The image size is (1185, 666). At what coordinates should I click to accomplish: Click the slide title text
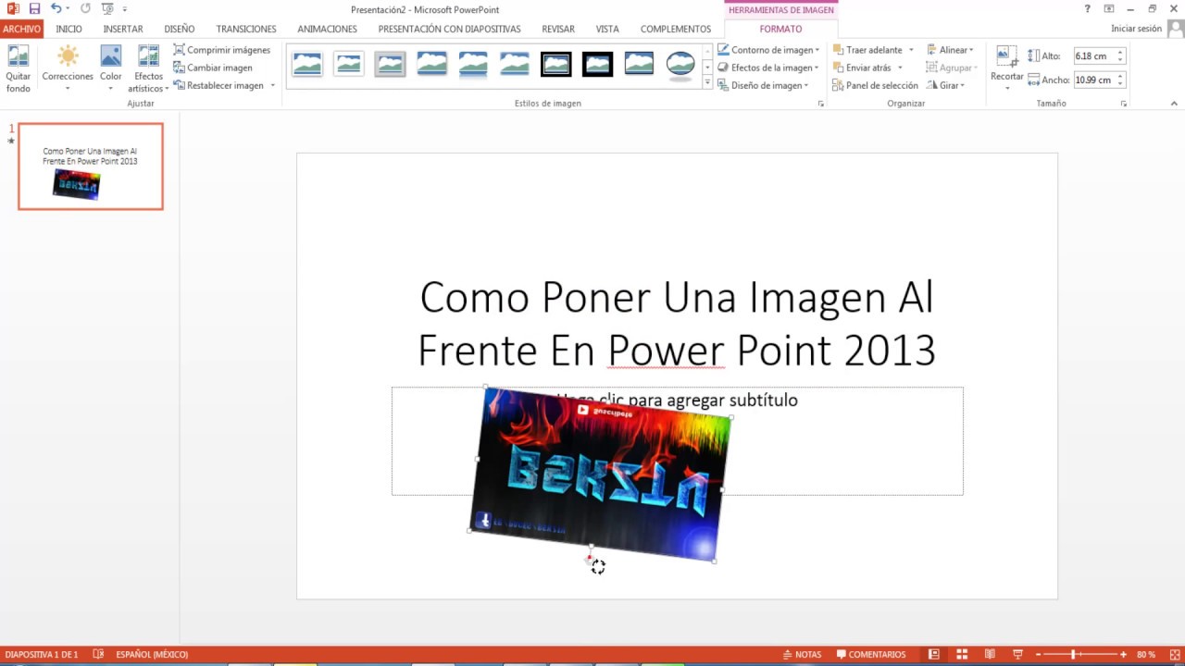[677, 324]
